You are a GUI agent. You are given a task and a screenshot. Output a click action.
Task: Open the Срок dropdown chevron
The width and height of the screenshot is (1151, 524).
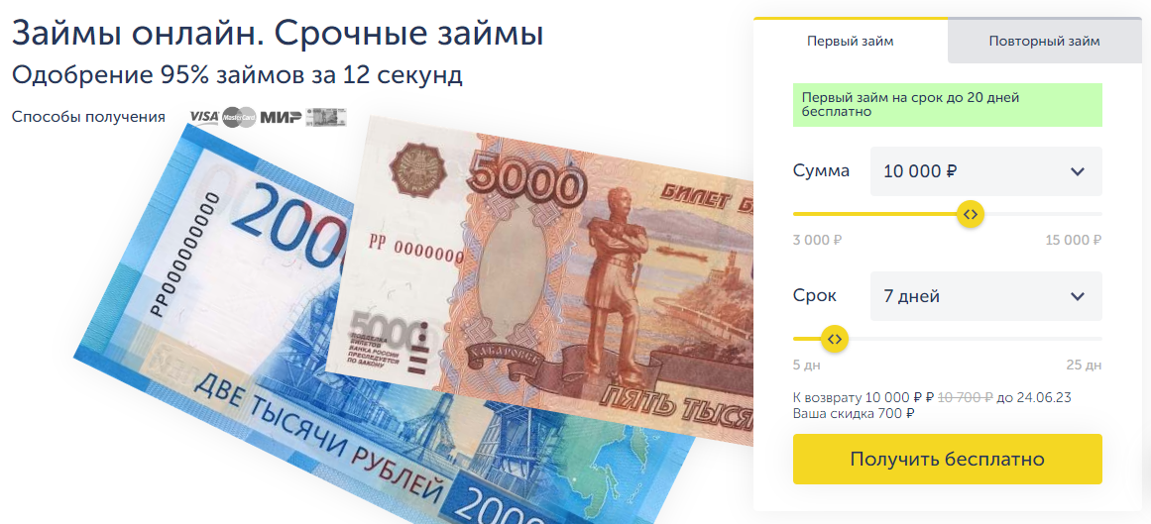pyautogui.click(x=1077, y=296)
